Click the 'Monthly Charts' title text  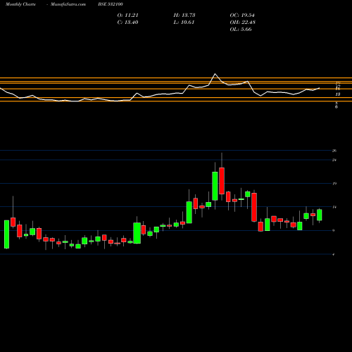[20, 4]
